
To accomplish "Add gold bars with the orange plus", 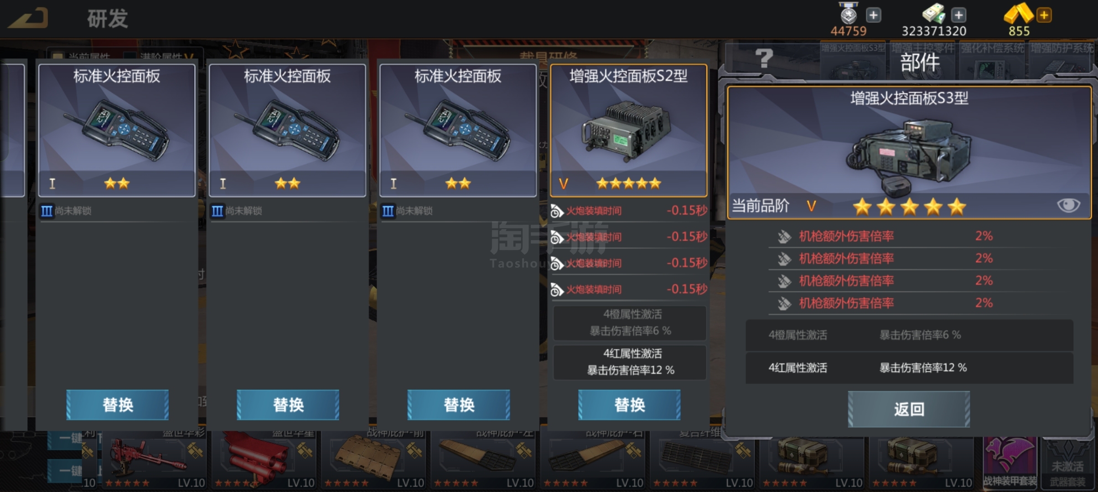I will pos(1044,15).
